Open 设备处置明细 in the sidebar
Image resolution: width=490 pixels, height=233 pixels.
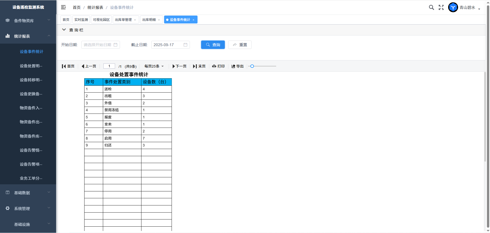31,66
